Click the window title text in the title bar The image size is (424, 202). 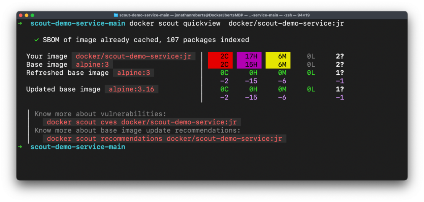click(214, 15)
